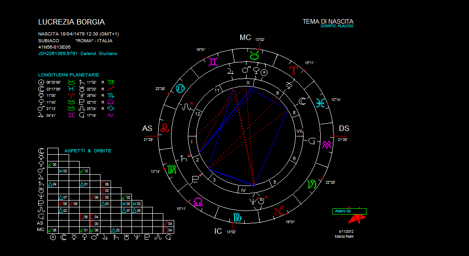Click the 21°29' degree label under AS
The width and height of the screenshot is (469, 256).
[x=149, y=140]
